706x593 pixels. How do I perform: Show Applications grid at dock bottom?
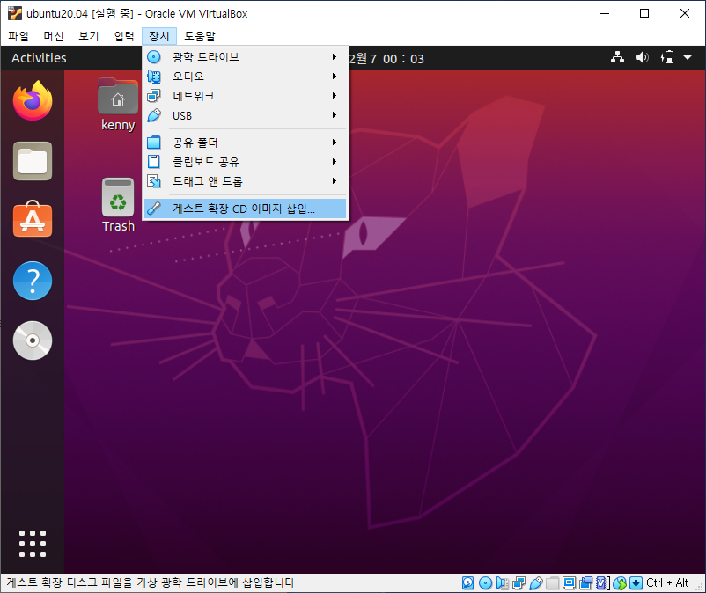tap(33, 544)
